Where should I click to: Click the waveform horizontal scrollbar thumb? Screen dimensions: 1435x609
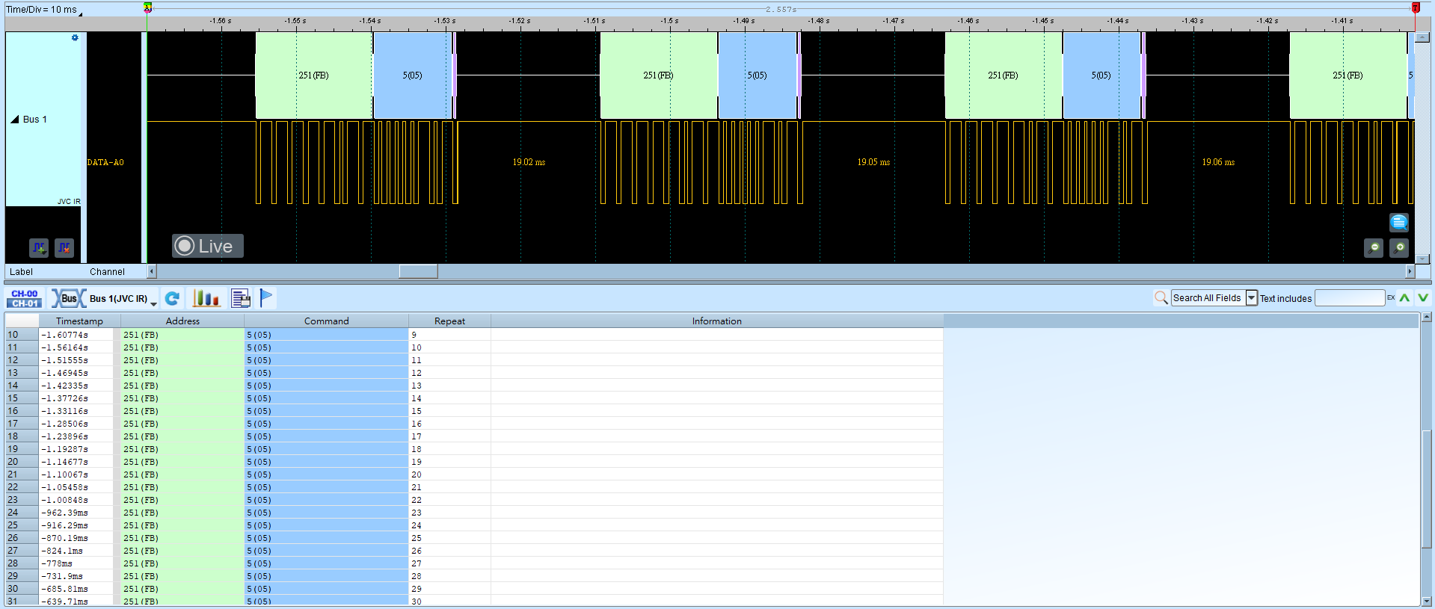pyautogui.click(x=418, y=271)
